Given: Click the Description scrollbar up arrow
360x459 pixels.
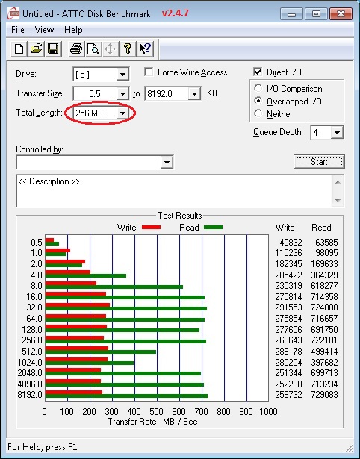Looking at the screenshot, I should [338, 182].
